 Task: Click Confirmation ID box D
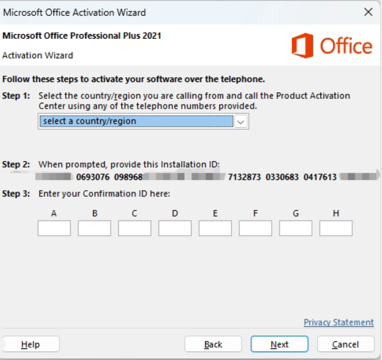coord(175,228)
